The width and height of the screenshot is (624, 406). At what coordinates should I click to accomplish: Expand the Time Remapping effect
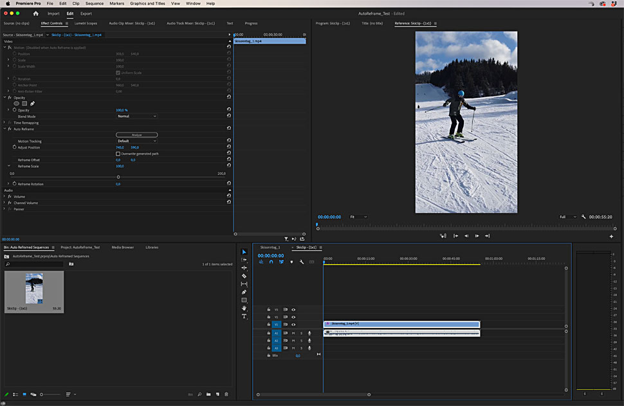click(5, 123)
